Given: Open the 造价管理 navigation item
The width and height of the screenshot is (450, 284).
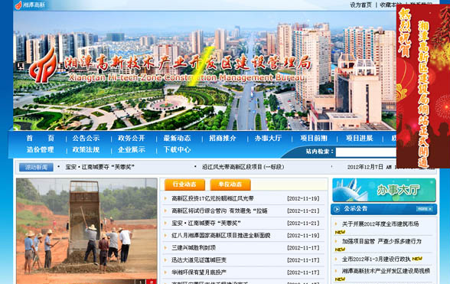Looking at the screenshot, I should [40, 149].
